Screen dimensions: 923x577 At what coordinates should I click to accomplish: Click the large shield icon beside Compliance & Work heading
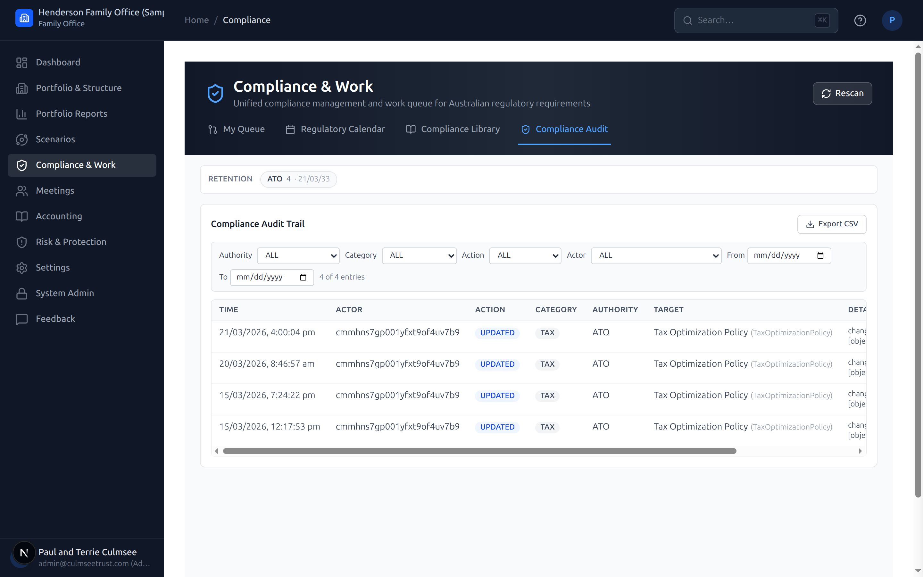(215, 94)
